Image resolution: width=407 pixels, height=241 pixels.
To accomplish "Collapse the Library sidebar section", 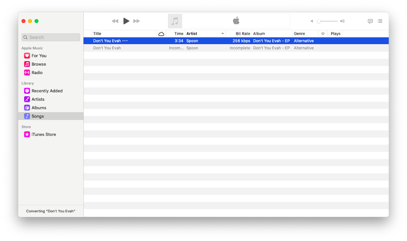I will pos(28,83).
